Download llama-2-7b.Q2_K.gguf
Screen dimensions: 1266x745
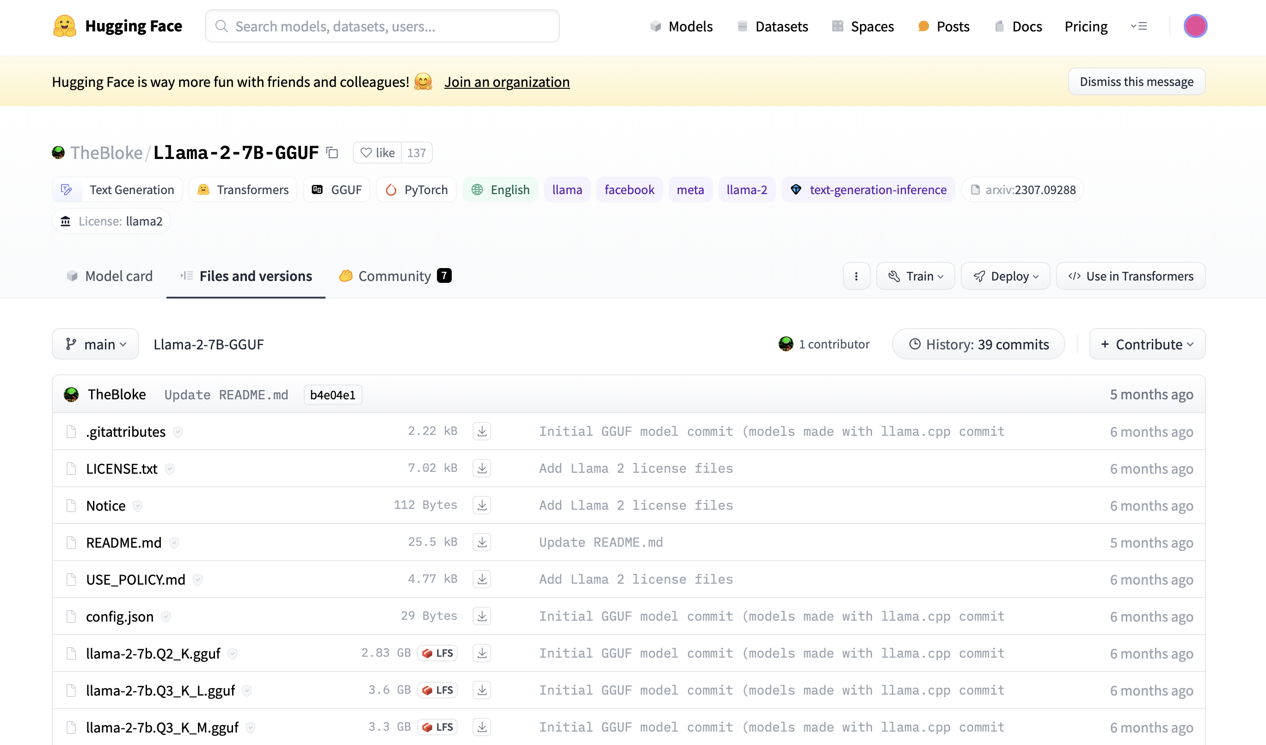(x=482, y=653)
